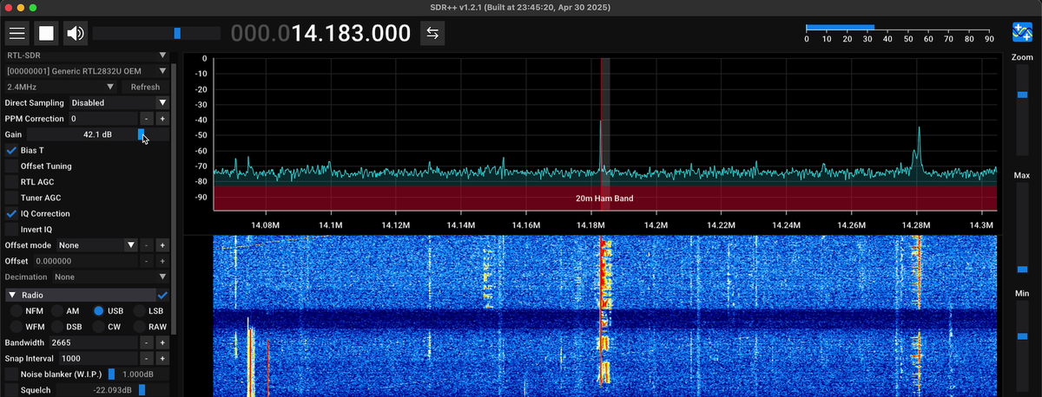The height and width of the screenshot is (397, 1042).
Task: Adjust the Min vertical slider
Action: pos(1022,347)
